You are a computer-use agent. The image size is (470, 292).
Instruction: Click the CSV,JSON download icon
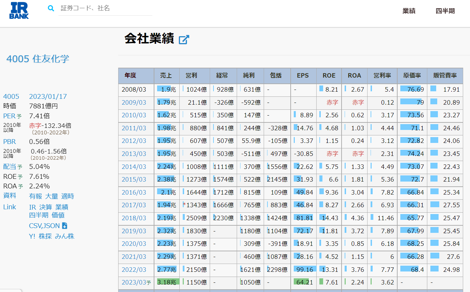65,226
